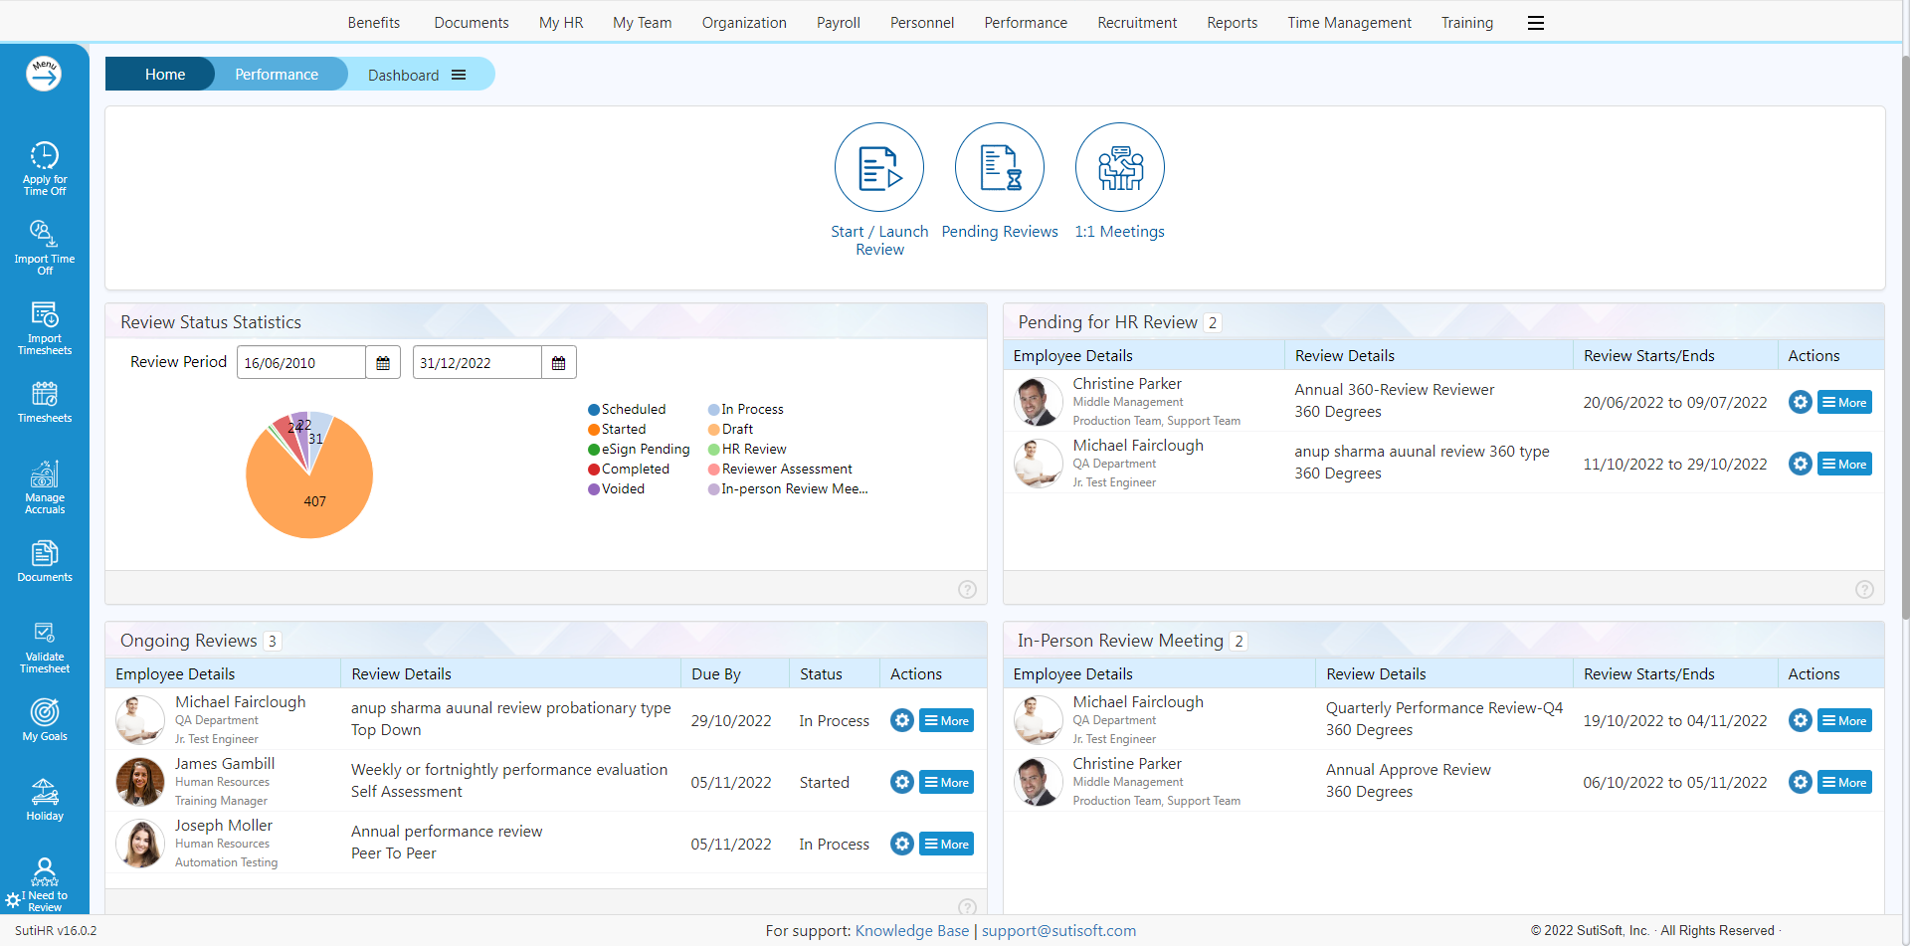Open More menu for Christine Parker's HR review
This screenshot has height=946, width=1910.
[x=1843, y=403]
